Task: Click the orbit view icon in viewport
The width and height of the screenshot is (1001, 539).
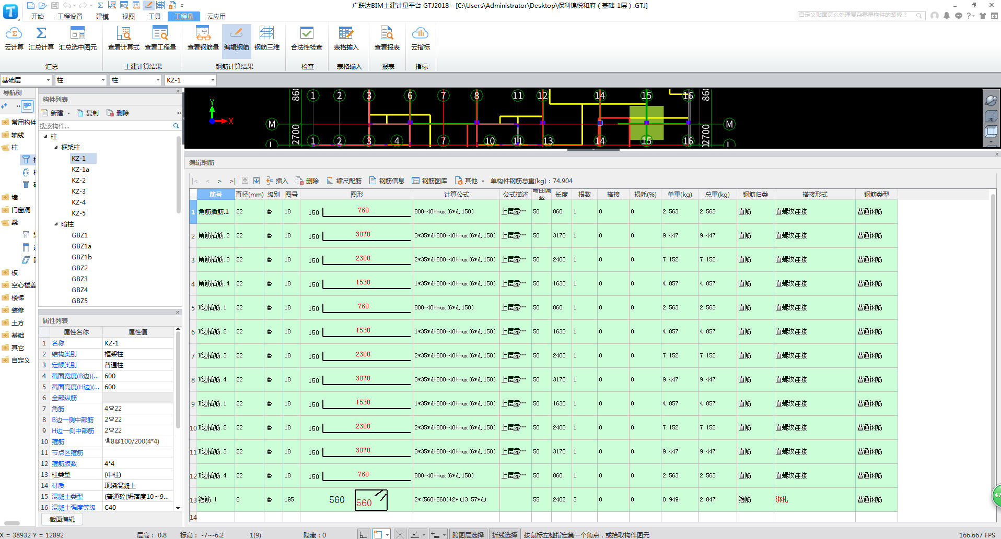Action: pos(991,101)
